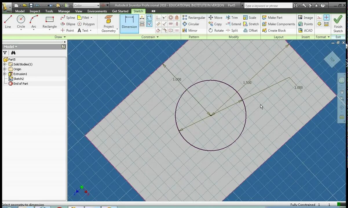Select the Line sketch tool
348x208 pixels.
coord(8,22)
